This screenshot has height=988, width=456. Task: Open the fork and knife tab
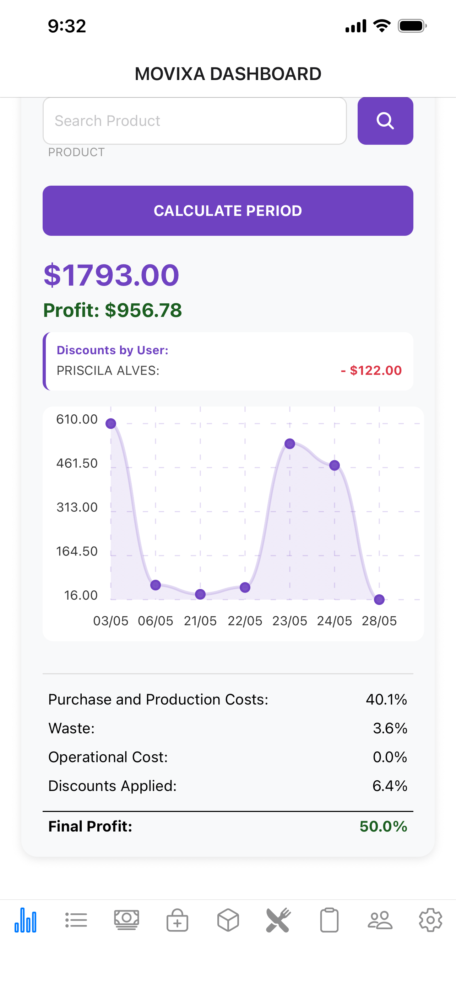click(x=279, y=920)
